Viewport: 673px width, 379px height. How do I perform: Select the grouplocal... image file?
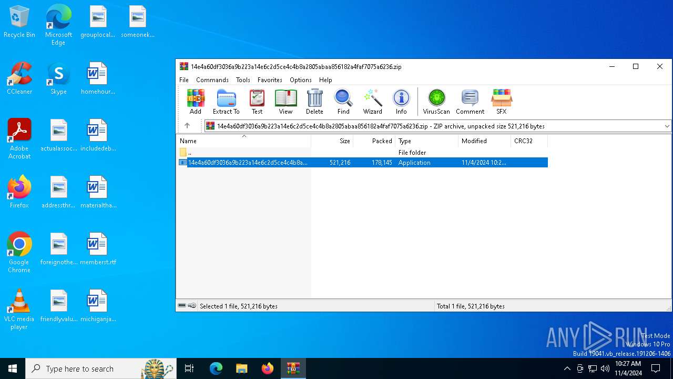(98, 22)
